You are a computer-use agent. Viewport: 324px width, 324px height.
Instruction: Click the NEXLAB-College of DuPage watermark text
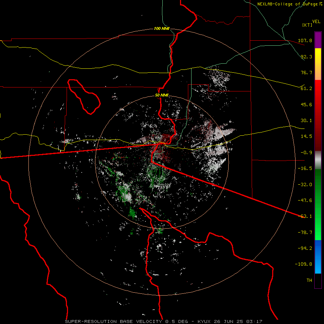pyautogui.click(x=289, y=4)
